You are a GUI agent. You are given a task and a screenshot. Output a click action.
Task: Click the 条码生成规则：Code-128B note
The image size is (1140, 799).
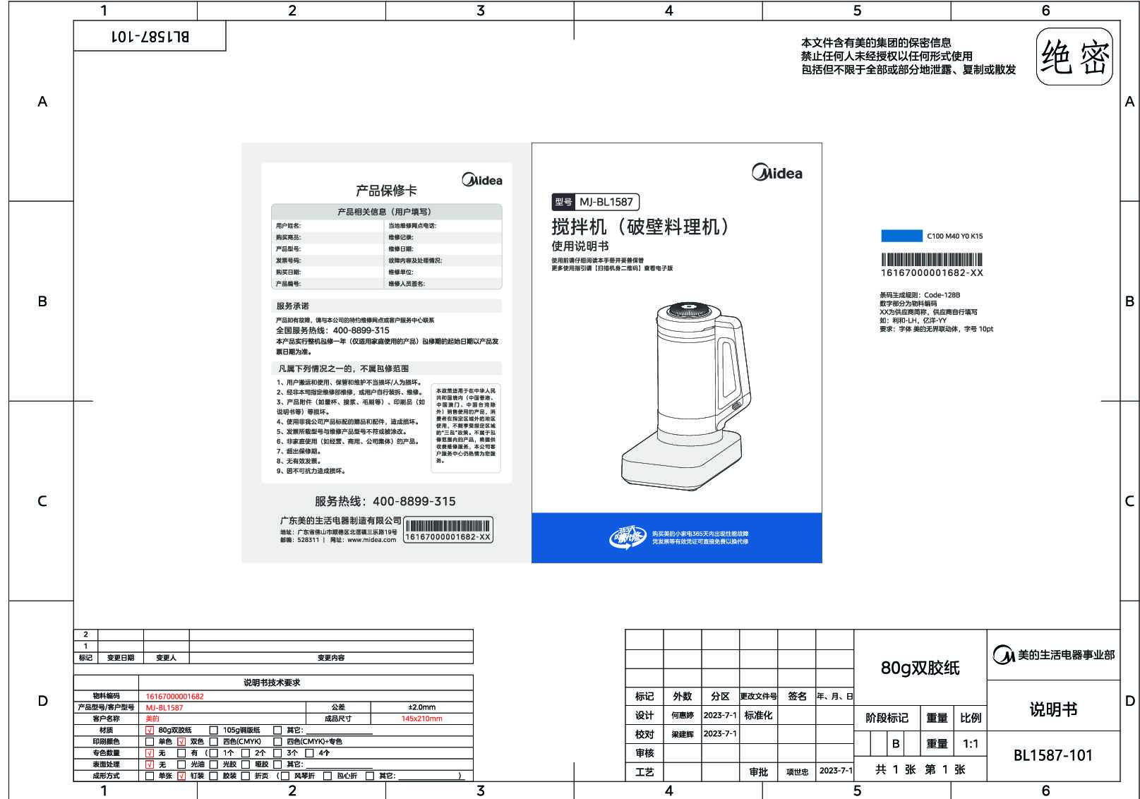coord(919,295)
